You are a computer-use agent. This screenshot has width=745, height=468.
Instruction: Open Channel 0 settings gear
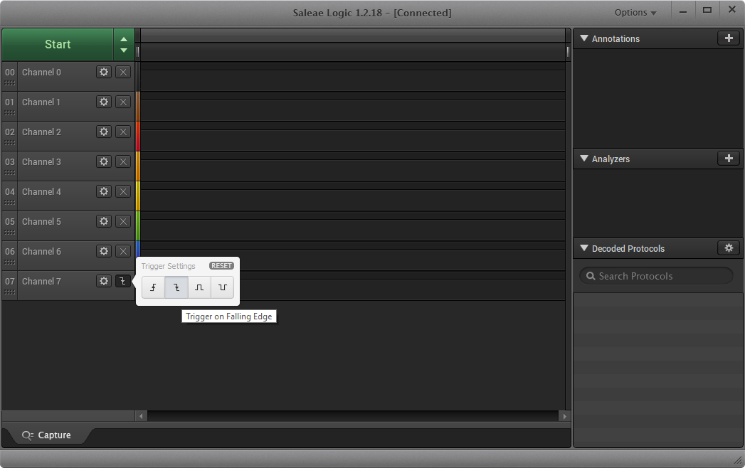(x=104, y=72)
